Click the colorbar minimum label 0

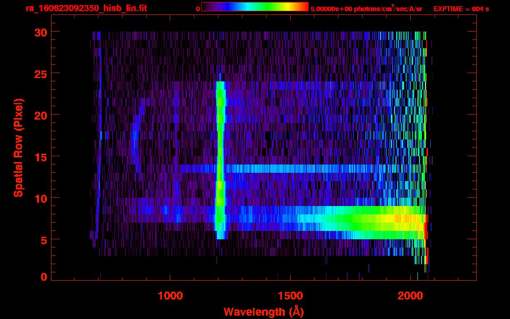pyautogui.click(x=198, y=9)
